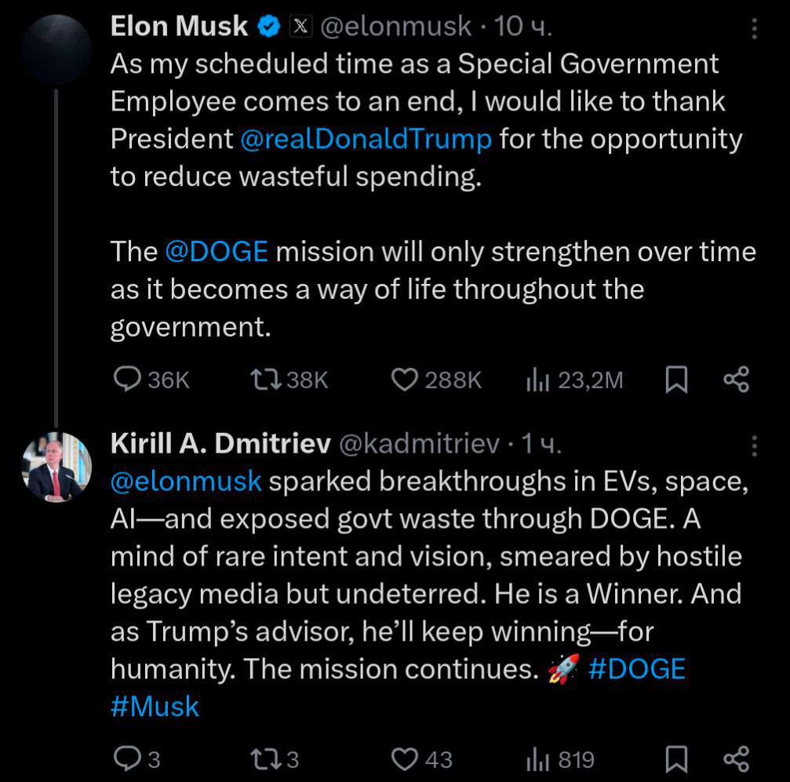Open more options on Dmitriev's reply
The height and width of the screenshot is (782, 790).
tap(754, 446)
